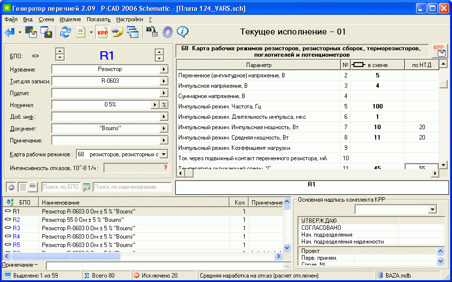Screen dimensions: 452x282
Task: Click the Кол. column header
Action: coord(239,202)
